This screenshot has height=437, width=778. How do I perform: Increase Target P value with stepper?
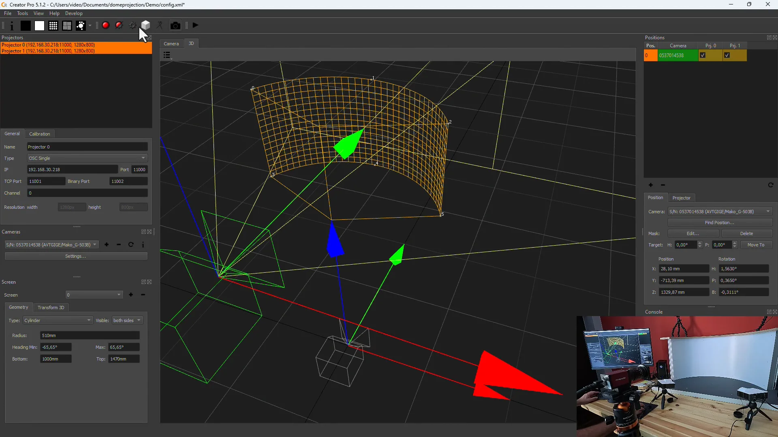tap(735, 243)
